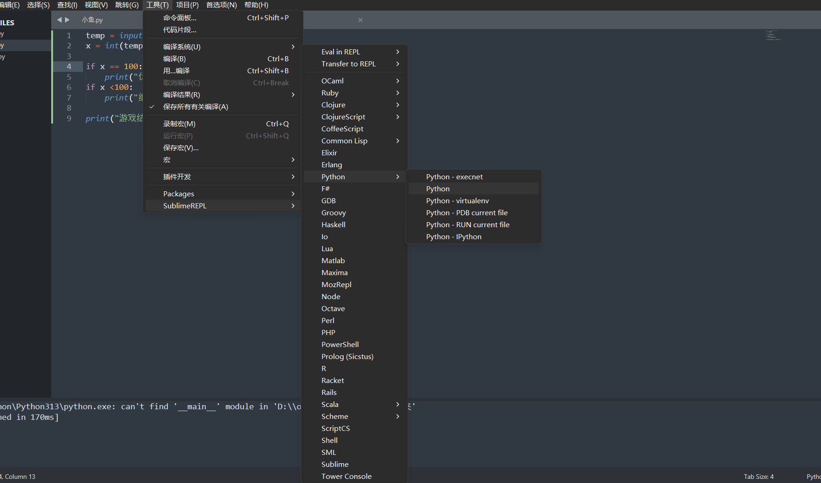The image size is (821, 483).
Task: Expand Eval in REPL submenu
Action: pyautogui.click(x=354, y=52)
